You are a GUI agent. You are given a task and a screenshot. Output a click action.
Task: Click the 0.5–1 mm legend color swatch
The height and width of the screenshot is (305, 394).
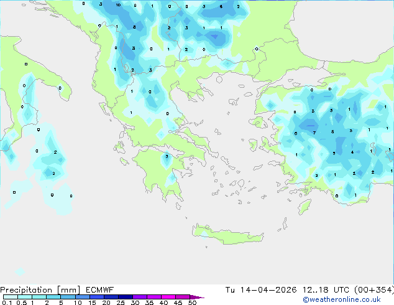coord(25,297)
